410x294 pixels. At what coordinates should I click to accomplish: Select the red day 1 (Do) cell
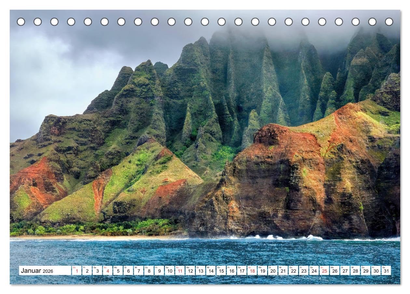(76, 271)
